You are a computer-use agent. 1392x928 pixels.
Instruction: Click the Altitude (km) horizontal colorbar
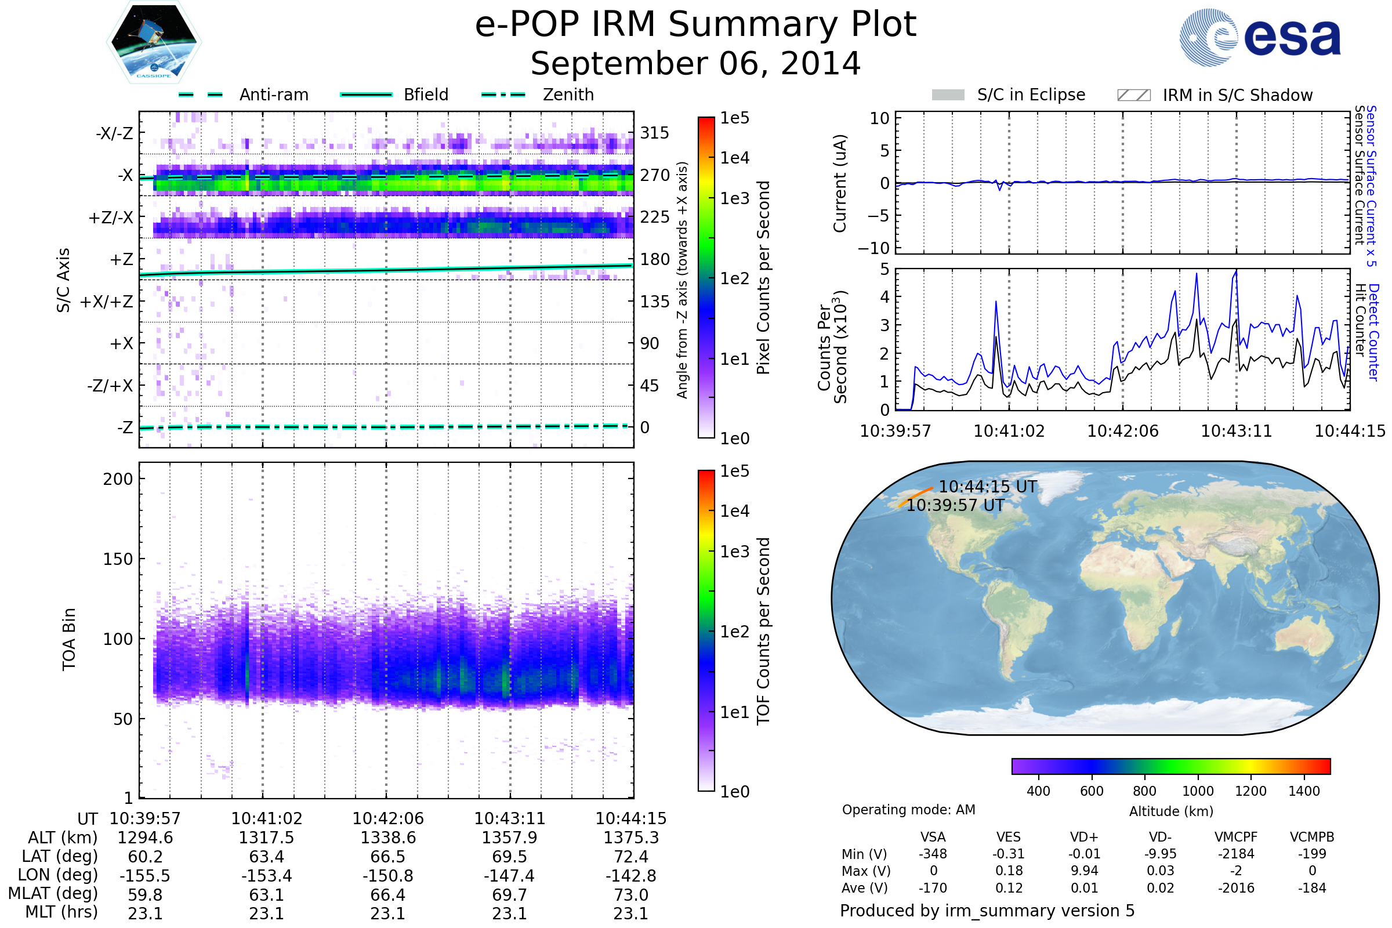(1170, 766)
